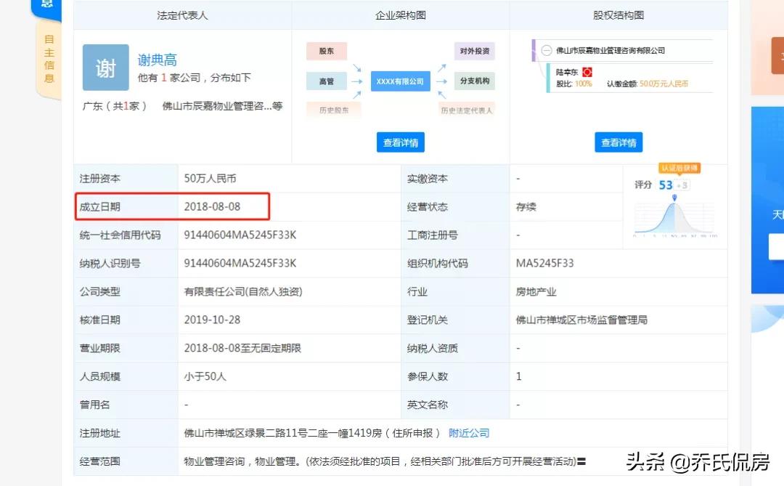Click 查看详情 under the 企业架构图 section
The width and height of the screenshot is (784, 486).
(x=400, y=142)
